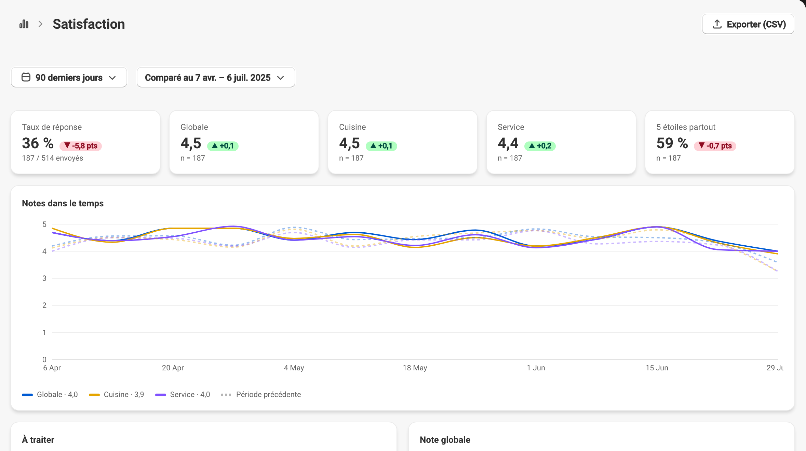Open the Cuisine score card

[403, 142]
